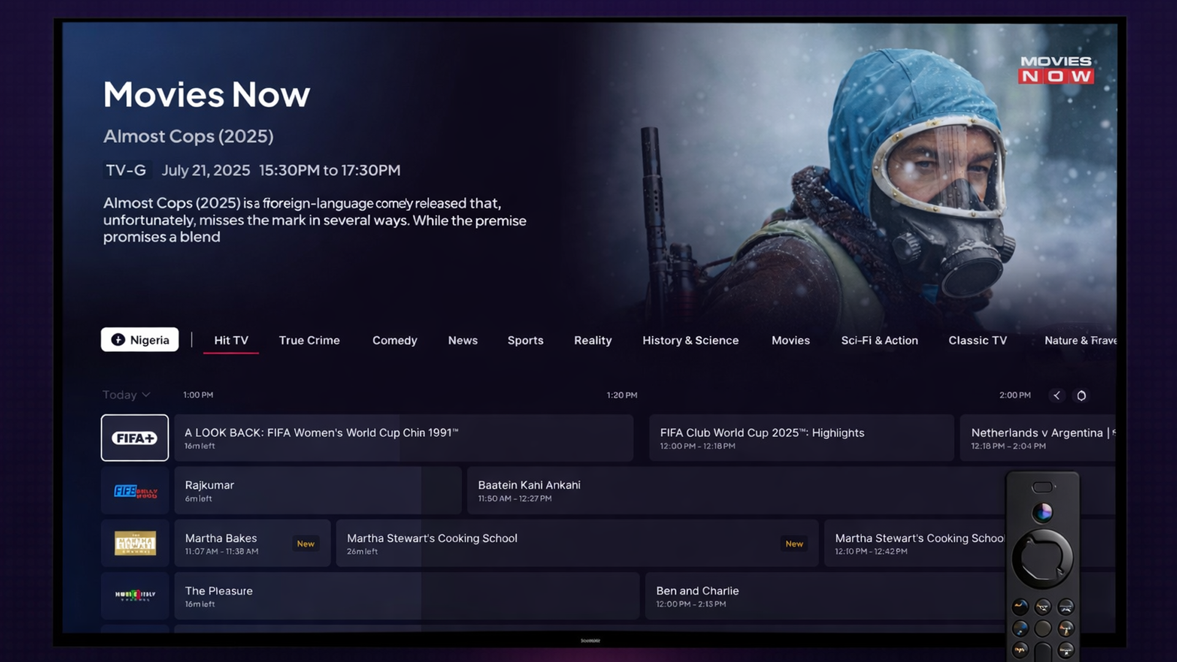The image size is (1177, 662).
Task: Open the Netherlands v Argentina program
Action: coord(1037,438)
